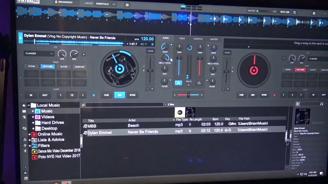Click deck A pitch slider
328x184 pixels.
coord(150,71)
